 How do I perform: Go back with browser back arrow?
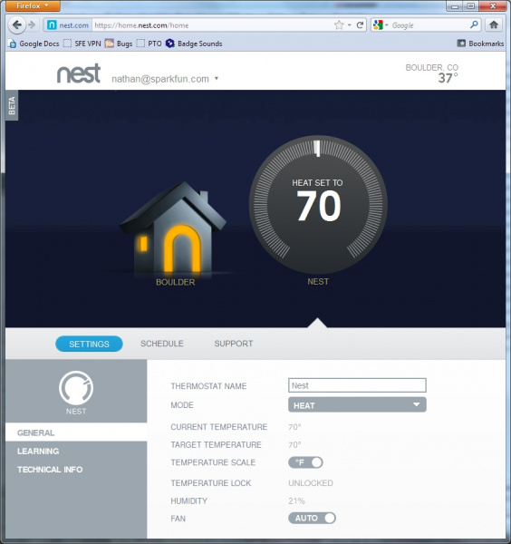pyautogui.click(x=16, y=25)
